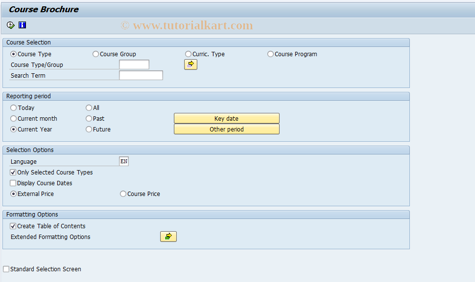The width and height of the screenshot is (475, 282).
Task: Choose Past reporting period
Action: coord(89,118)
